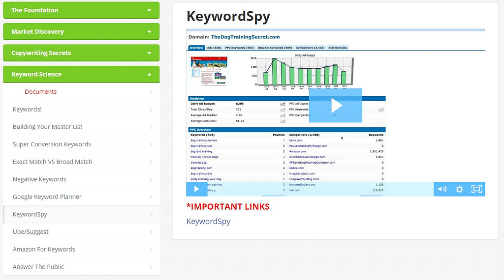Click the Average Cost/Click chart icon

click(x=283, y=121)
